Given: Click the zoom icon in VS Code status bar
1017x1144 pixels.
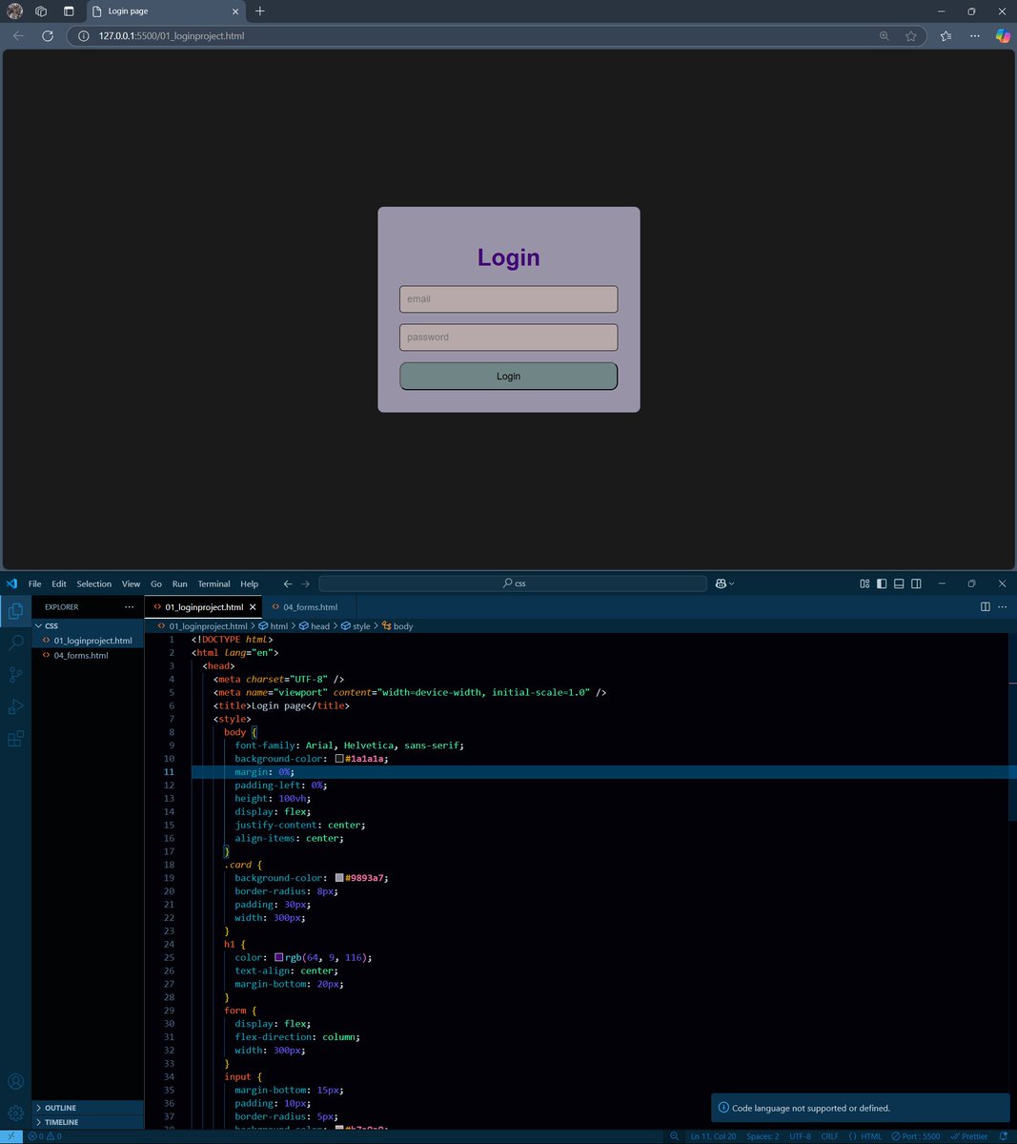Looking at the screenshot, I should [x=675, y=1136].
